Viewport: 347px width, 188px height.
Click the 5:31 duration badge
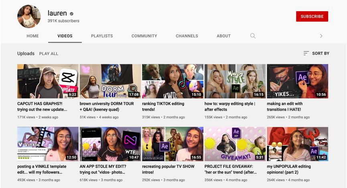(260, 157)
